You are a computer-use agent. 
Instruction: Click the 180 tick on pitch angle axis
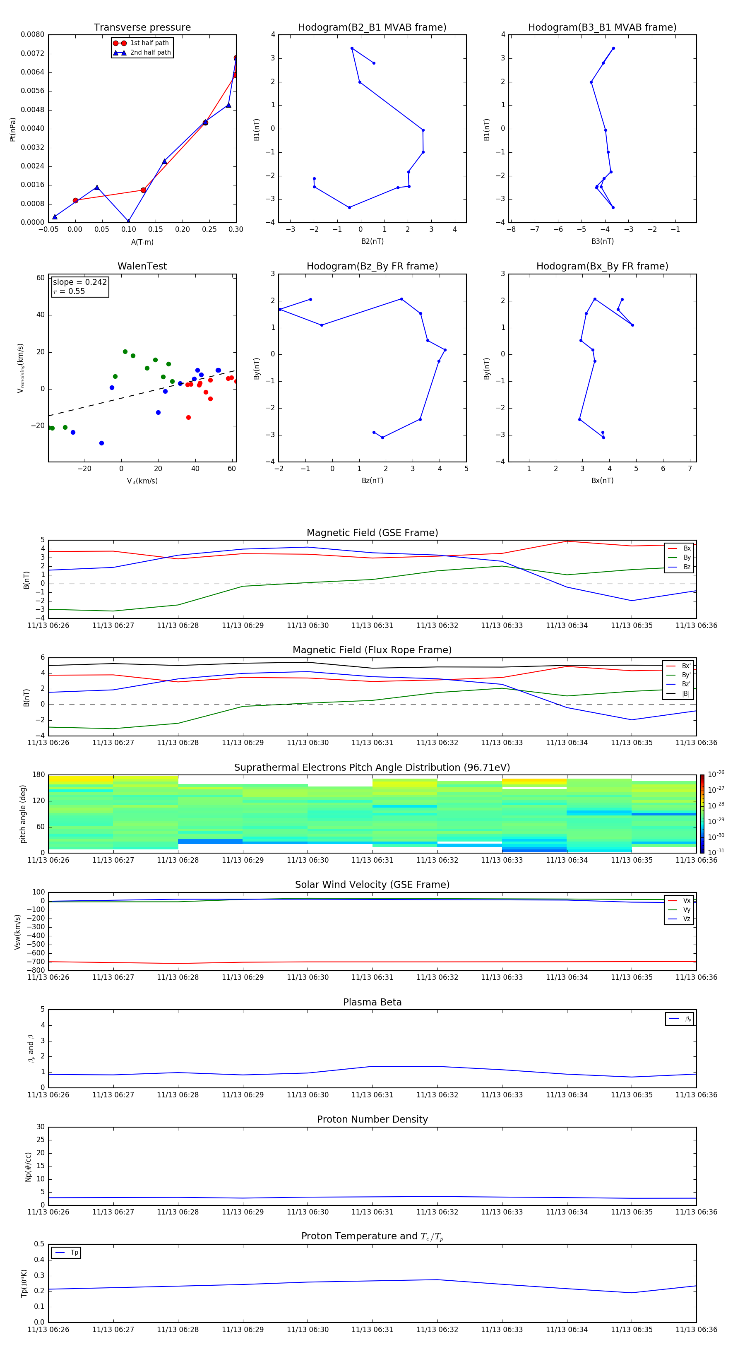(39, 775)
